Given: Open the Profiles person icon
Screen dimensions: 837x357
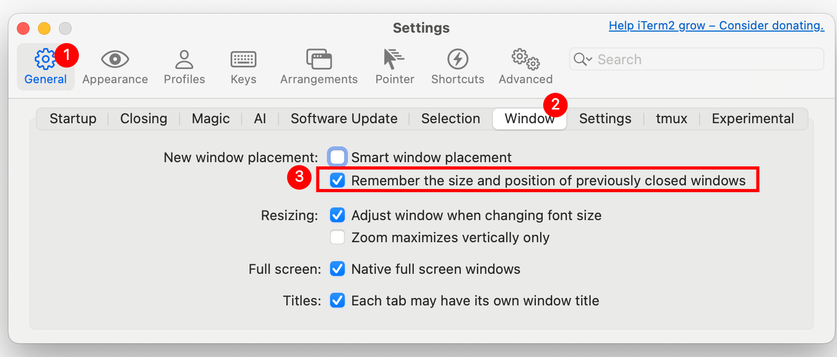Looking at the screenshot, I should tap(184, 60).
